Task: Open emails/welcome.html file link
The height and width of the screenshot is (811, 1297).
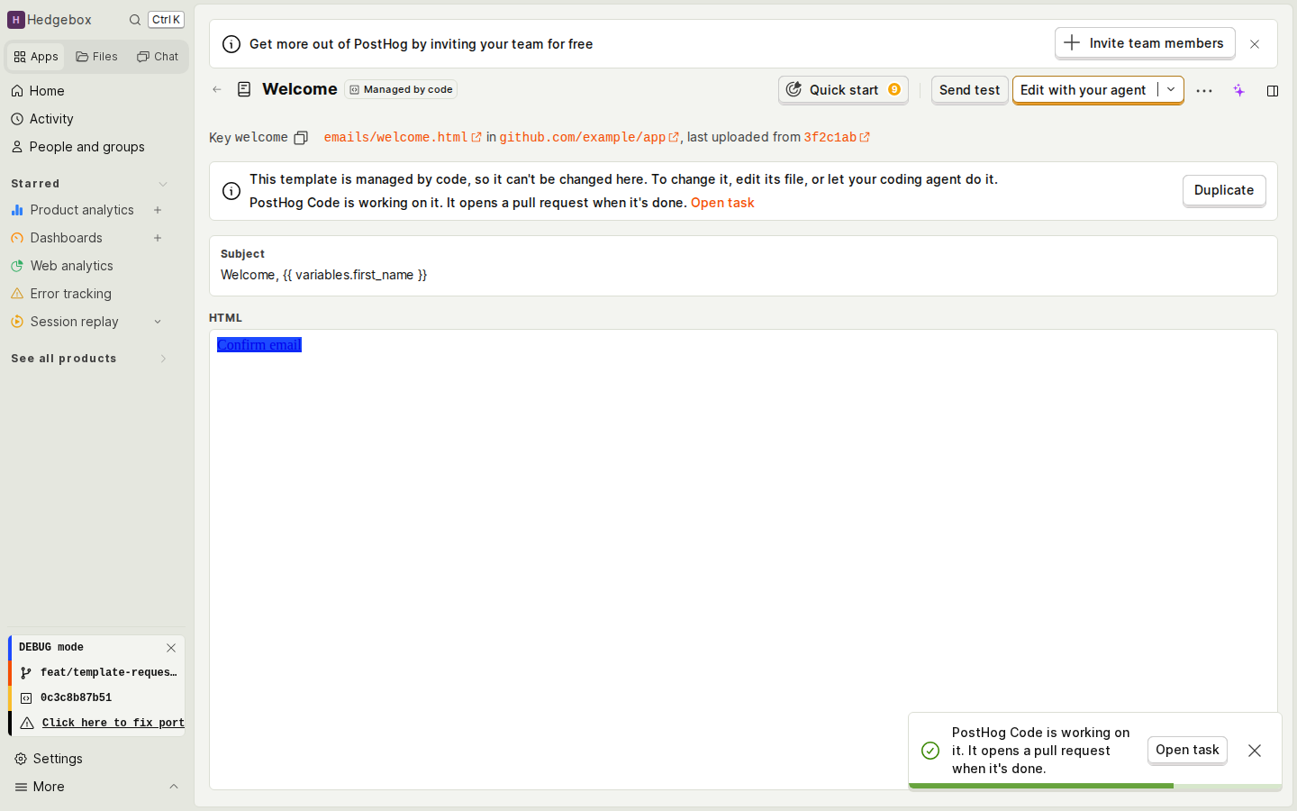Action: (x=403, y=137)
